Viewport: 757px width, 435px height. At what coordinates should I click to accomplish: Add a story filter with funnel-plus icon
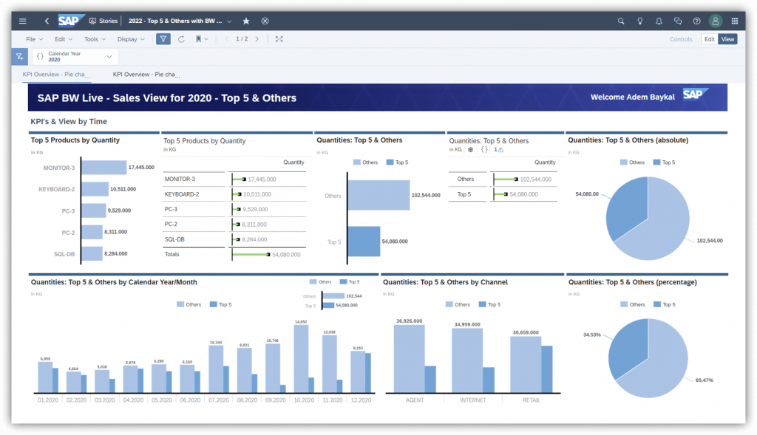tap(20, 56)
